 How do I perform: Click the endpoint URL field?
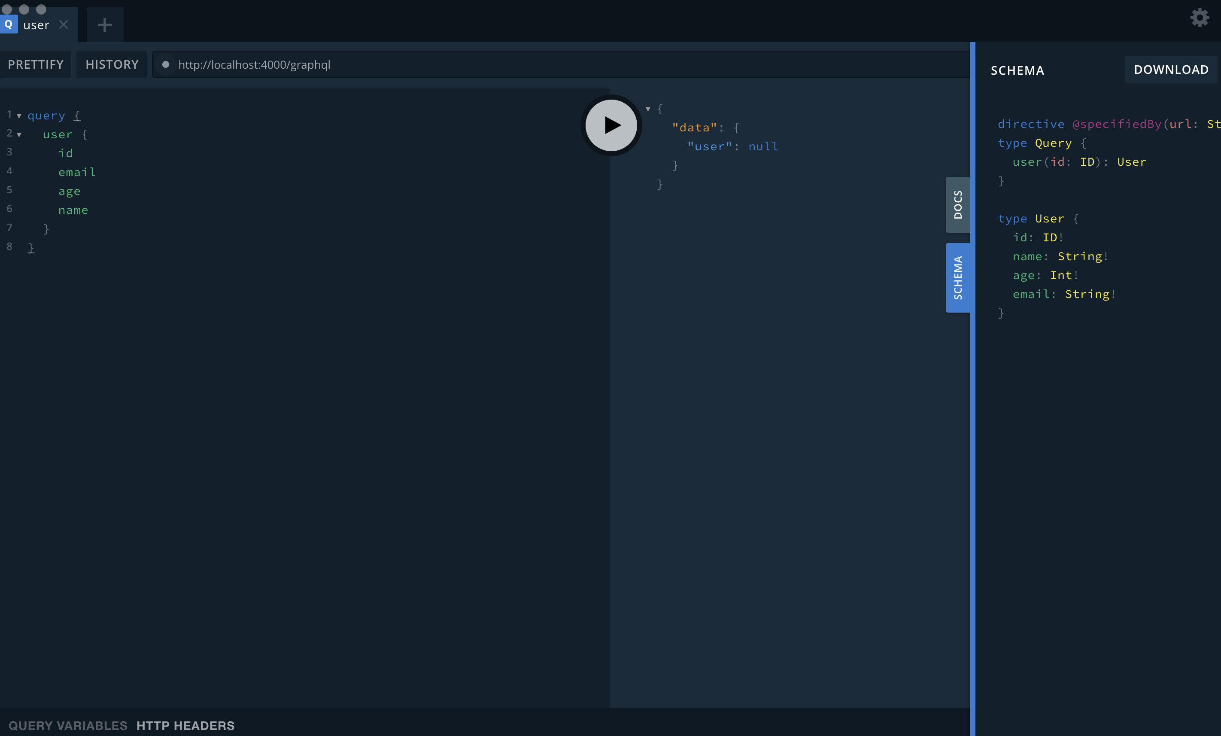(x=560, y=64)
